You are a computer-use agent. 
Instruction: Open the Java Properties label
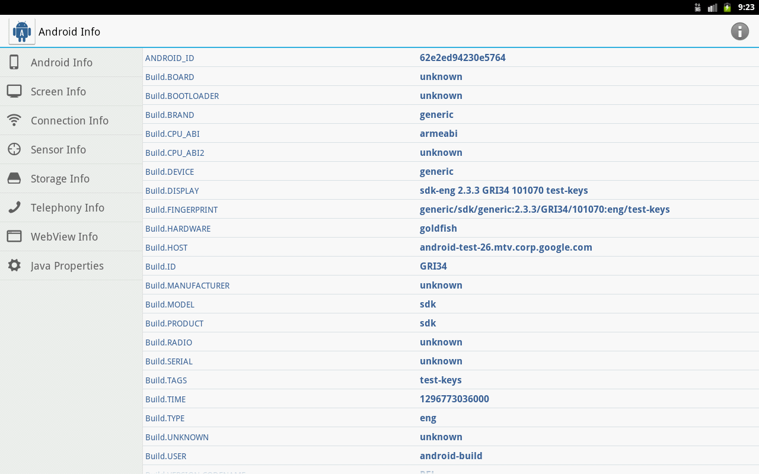click(67, 265)
